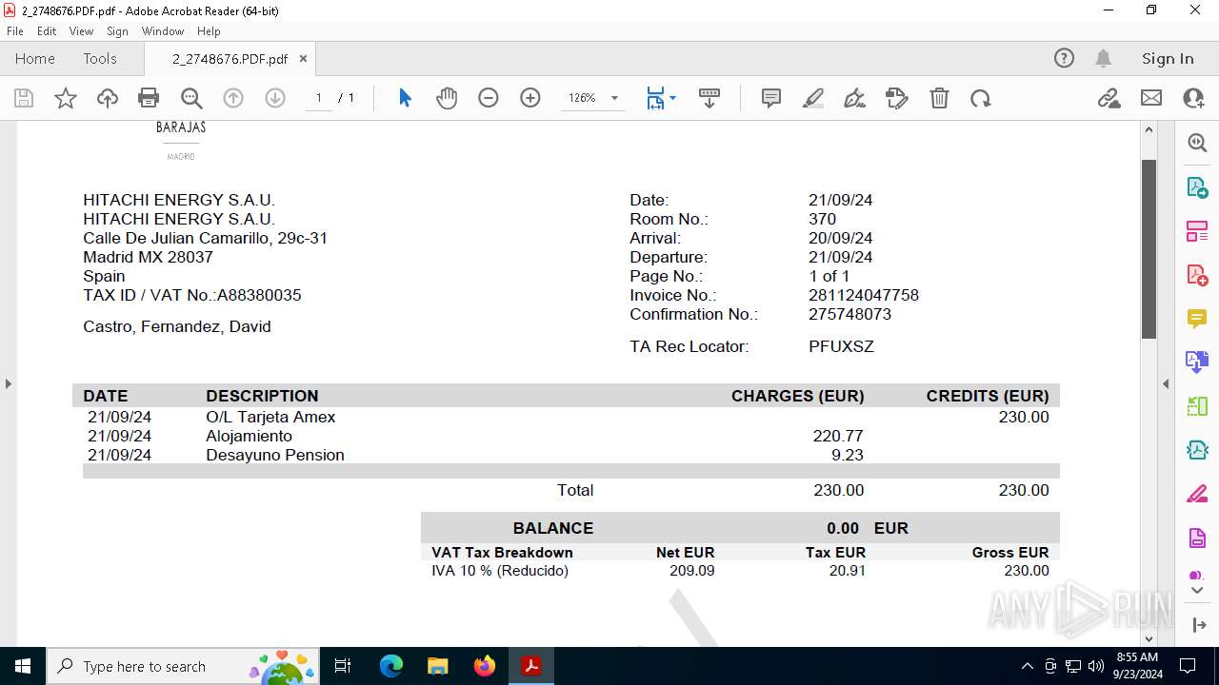Open the Comment tool in right sidebar
Viewport: 1219px width, 685px height.
pyautogui.click(x=1197, y=318)
